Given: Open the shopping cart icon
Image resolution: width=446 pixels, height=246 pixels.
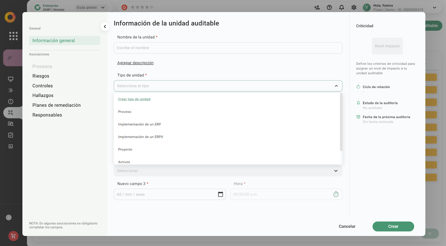Looking at the screenshot, I should [13, 236].
